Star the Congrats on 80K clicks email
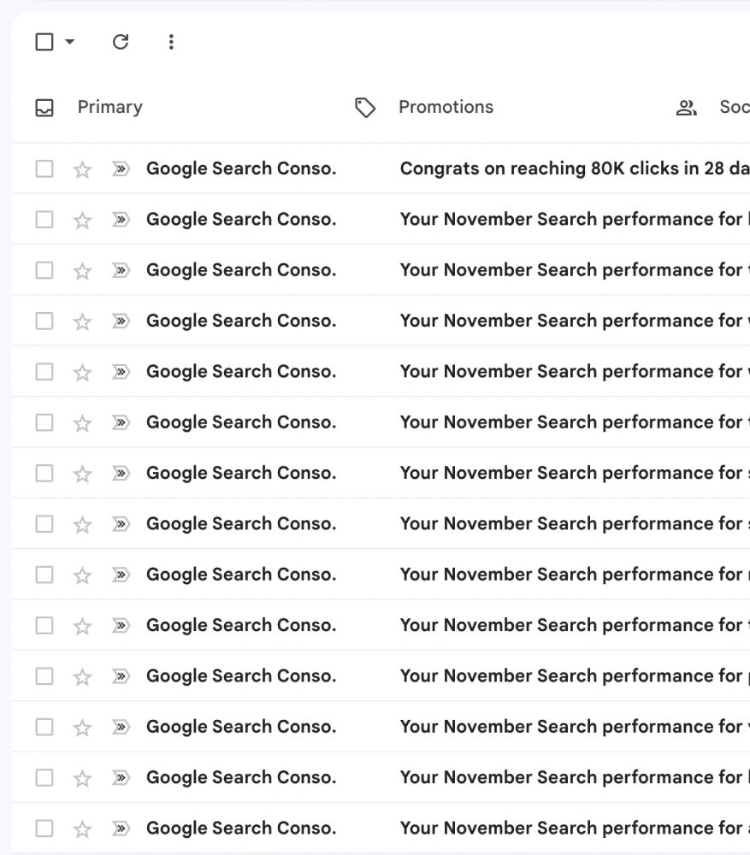Viewport: 750px width, 855px height. coord(82,169)
